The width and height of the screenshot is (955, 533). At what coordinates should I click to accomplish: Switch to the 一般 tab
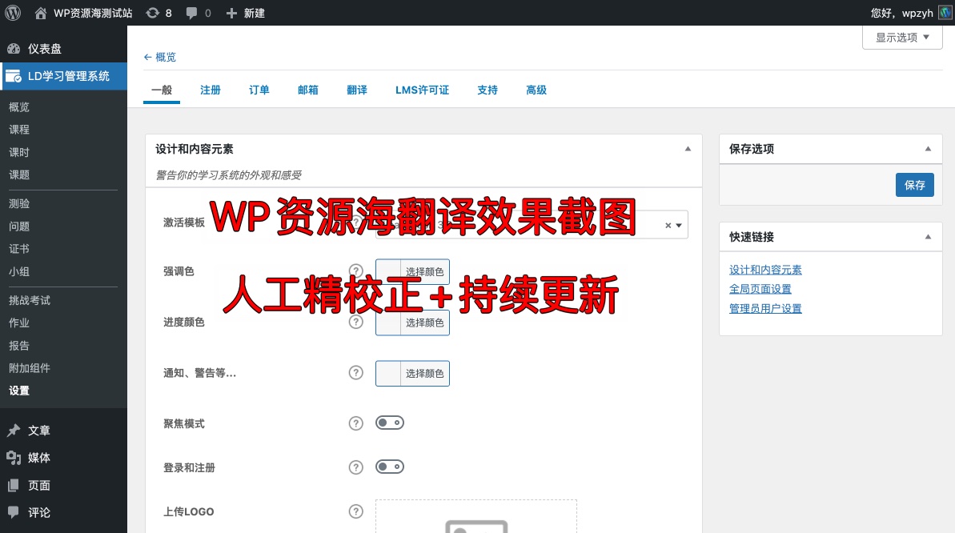pos(162,90)
